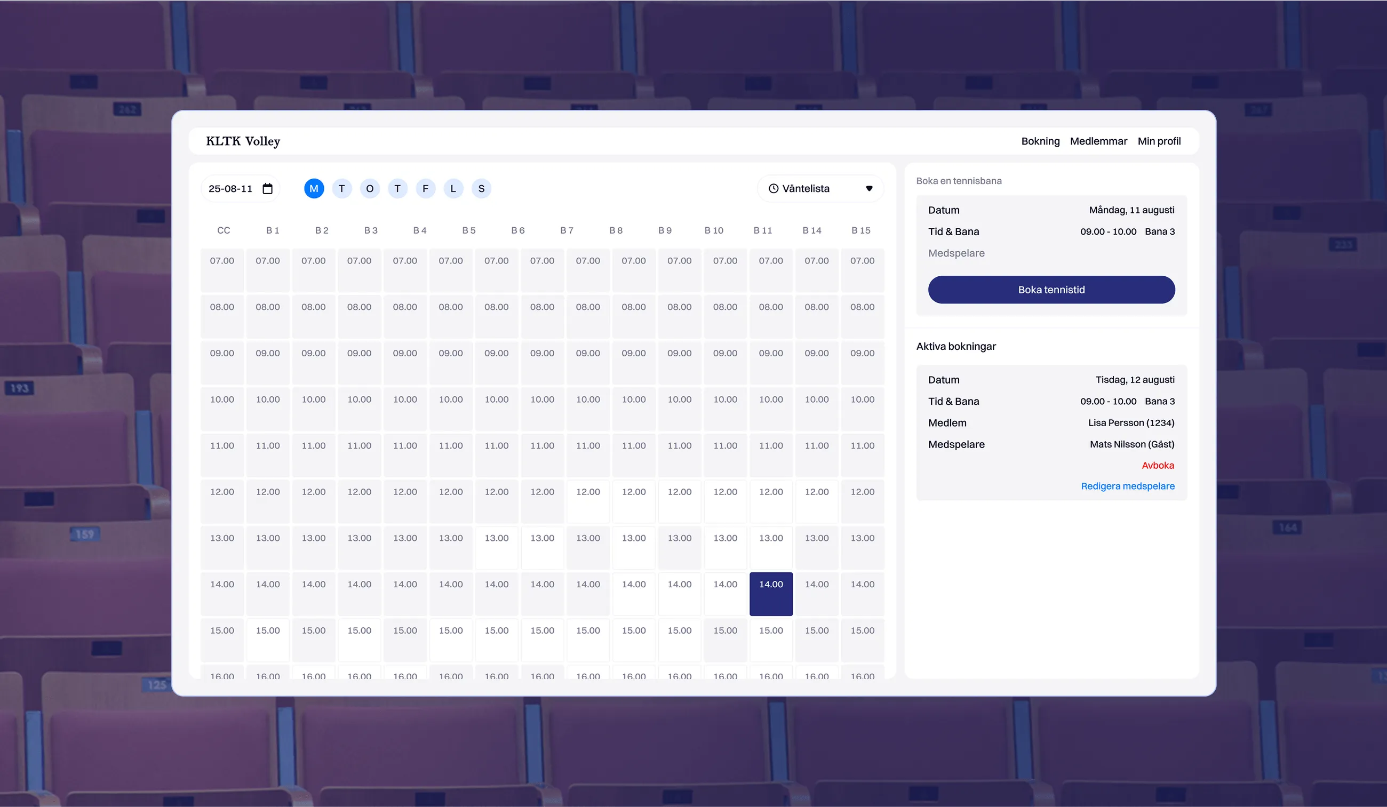This screenshot has width=1387, height=807.
Task: Choose Sunday (S) day circle
Action: pos(481,189)
